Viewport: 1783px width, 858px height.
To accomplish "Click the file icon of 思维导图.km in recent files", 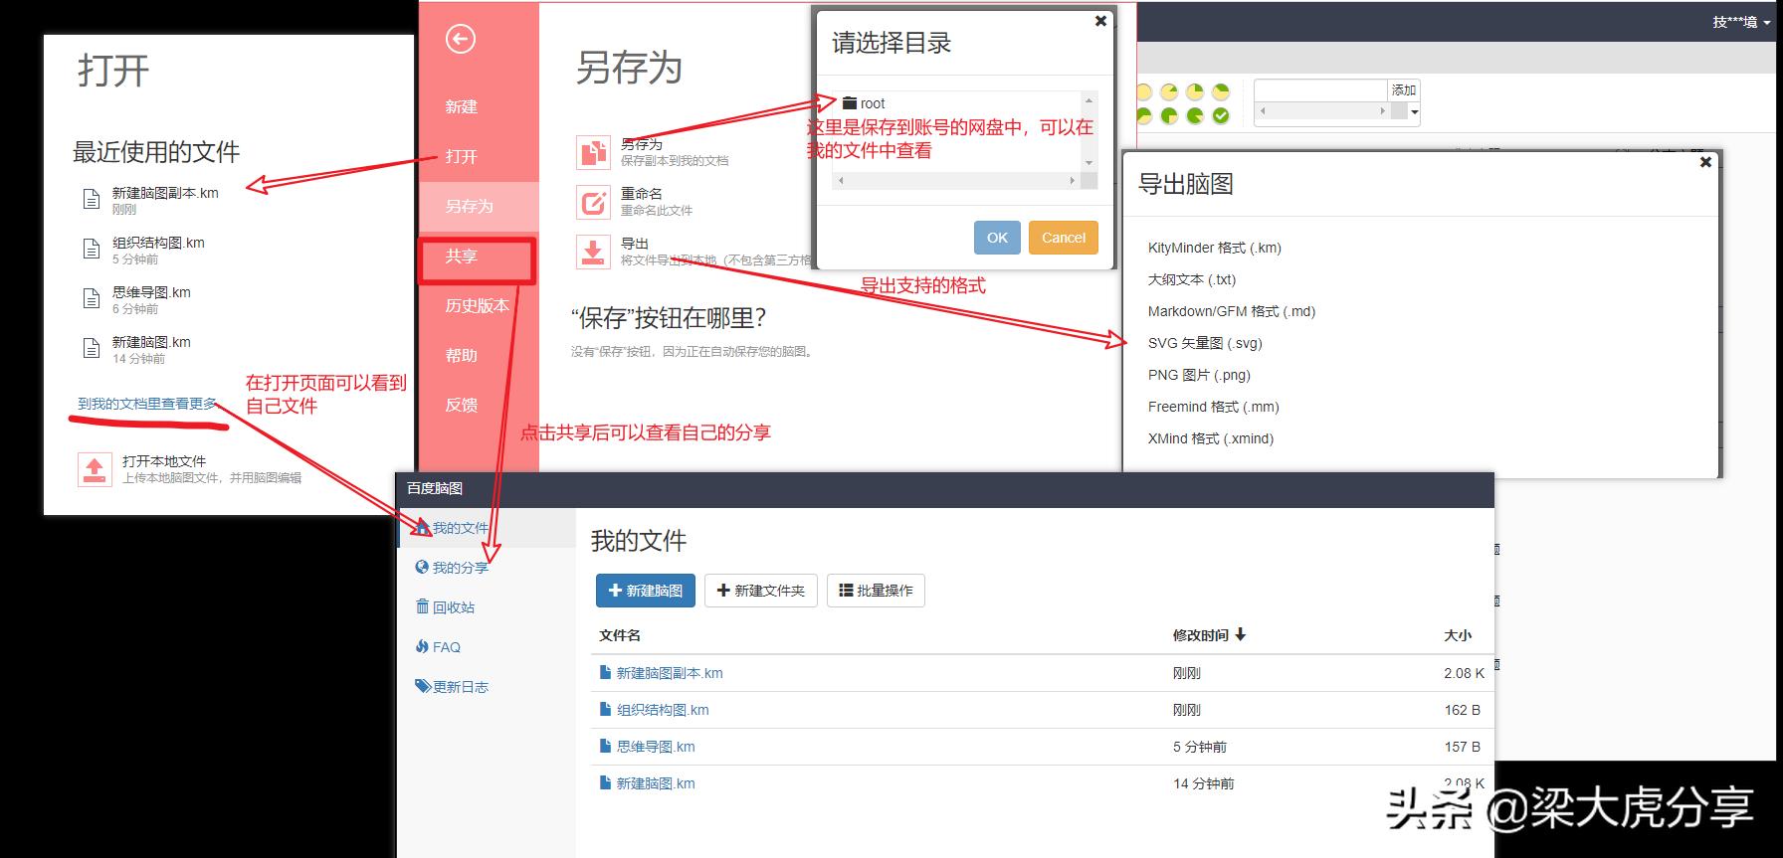I will [92, 299].
